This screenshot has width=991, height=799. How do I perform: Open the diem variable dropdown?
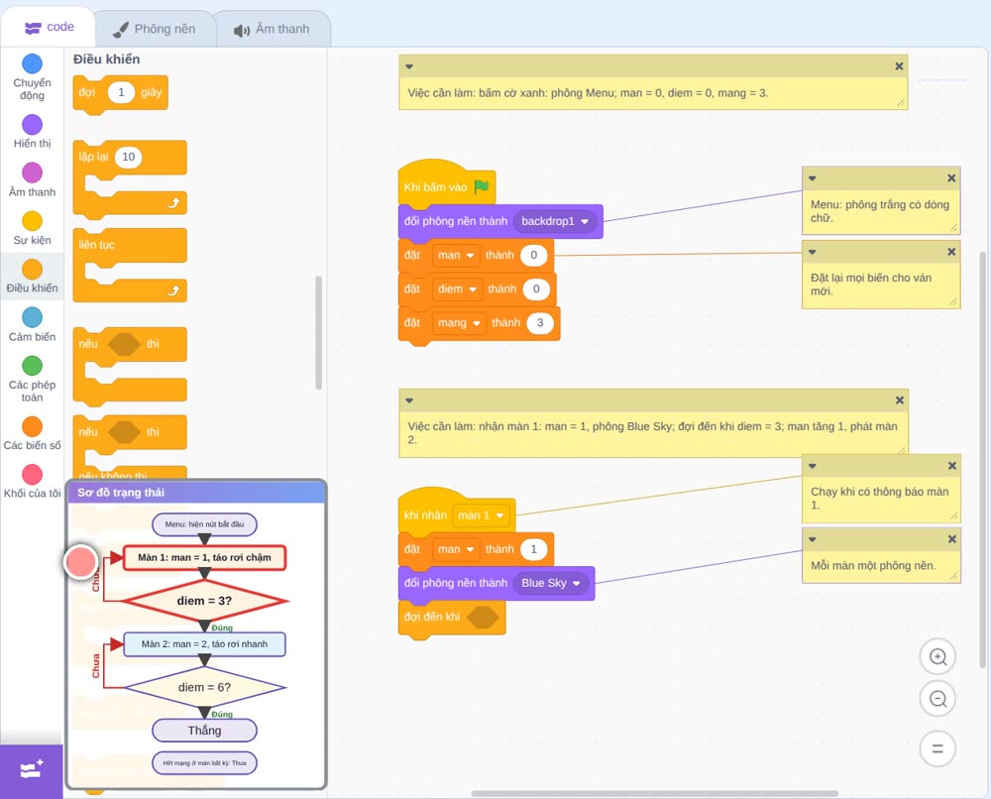coord(457,288)
